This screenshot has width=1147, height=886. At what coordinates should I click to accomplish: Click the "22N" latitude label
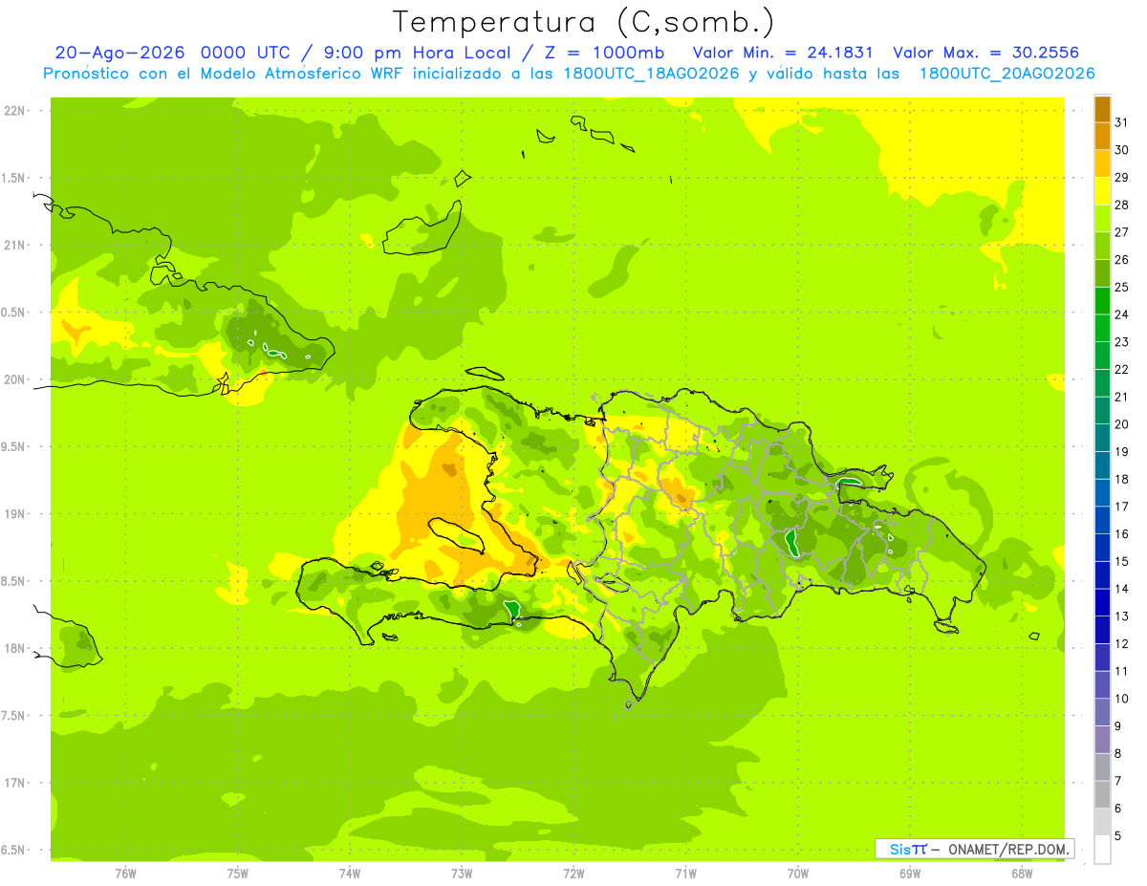(x=13, y=111)
